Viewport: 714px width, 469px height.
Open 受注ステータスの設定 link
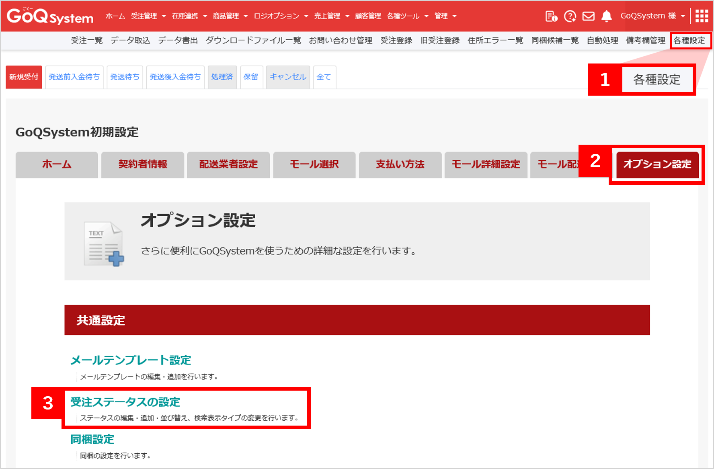(125, 402)
